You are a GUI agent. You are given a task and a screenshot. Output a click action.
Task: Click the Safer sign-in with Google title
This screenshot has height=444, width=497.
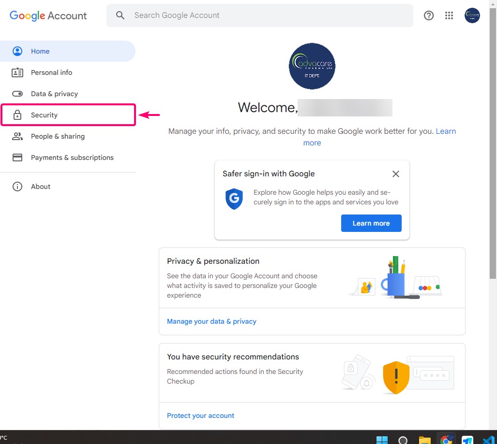[269, 174]
